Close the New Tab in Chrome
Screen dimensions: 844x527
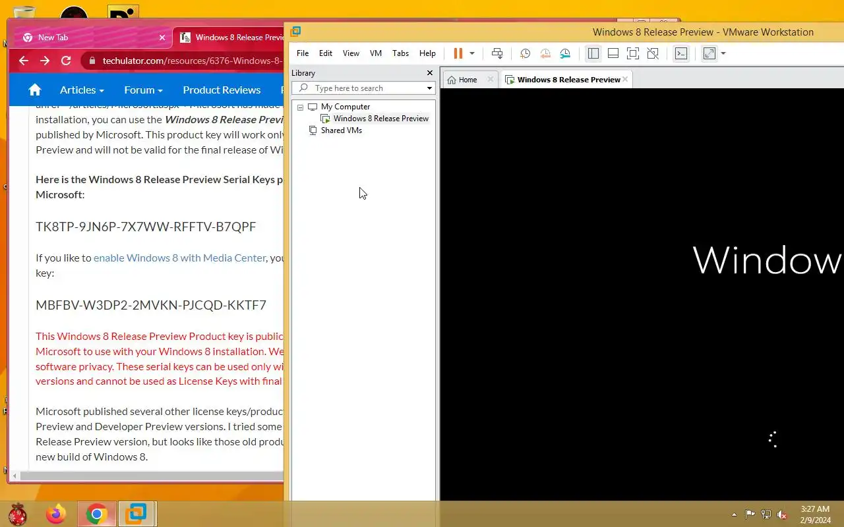162,38
